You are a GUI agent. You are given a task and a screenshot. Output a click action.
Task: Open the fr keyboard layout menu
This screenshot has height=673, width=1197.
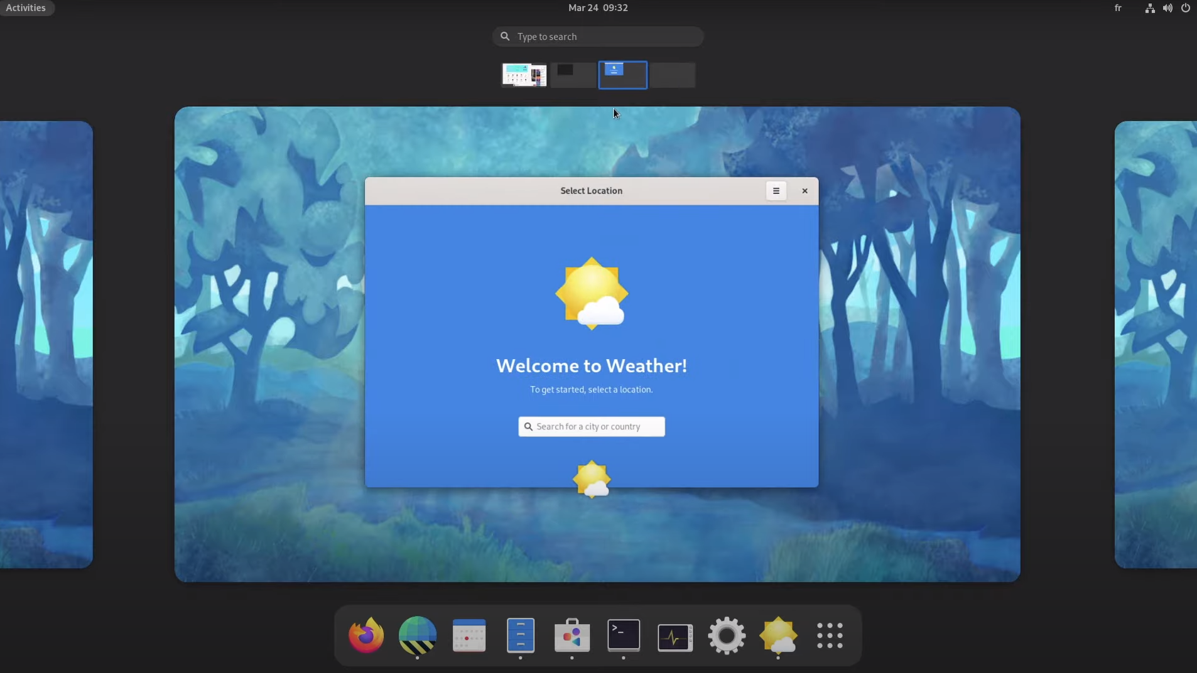(x=1118, y=8)
